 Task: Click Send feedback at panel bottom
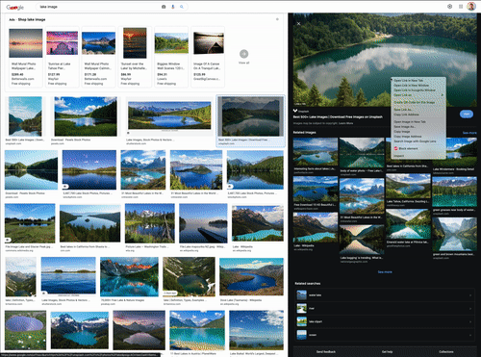coord(326,352)
